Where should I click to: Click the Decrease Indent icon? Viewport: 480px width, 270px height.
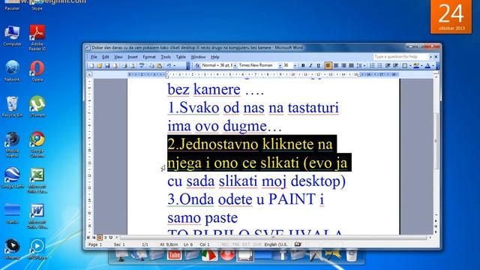(388, 65)
